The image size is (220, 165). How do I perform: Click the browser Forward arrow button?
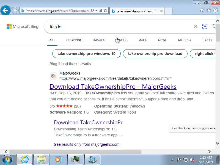point(15,10)
